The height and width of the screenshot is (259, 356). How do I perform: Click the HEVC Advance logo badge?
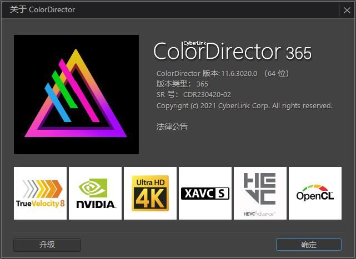coord(260,193)
